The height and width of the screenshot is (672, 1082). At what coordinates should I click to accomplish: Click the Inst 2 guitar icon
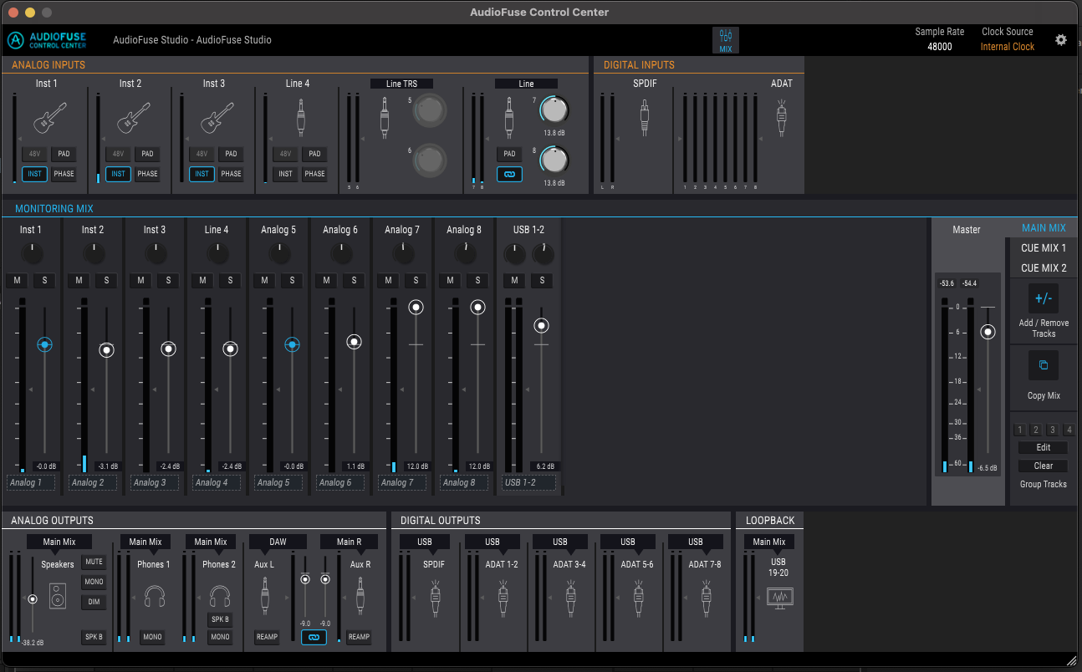(x=134, y=119)
